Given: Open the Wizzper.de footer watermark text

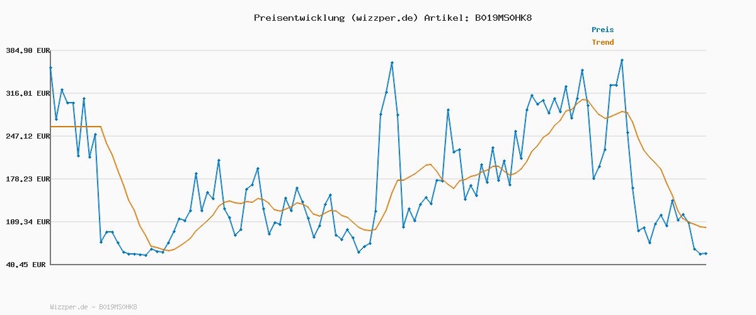Looking at the screenshot, I should coord(93,307).
